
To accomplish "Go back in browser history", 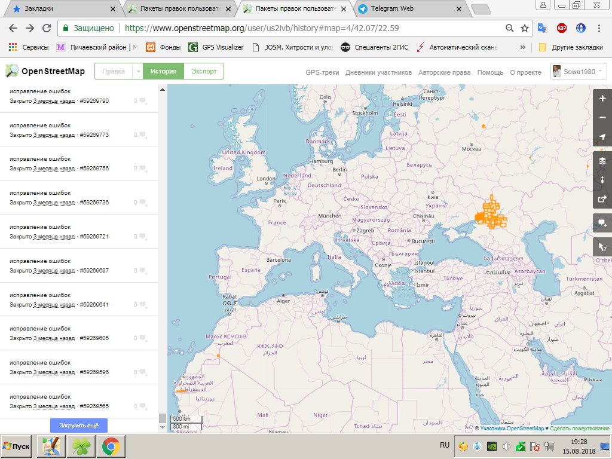I will click(13, 28).
